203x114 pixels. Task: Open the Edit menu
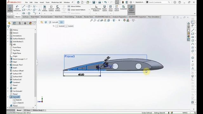tap(31, 2)
